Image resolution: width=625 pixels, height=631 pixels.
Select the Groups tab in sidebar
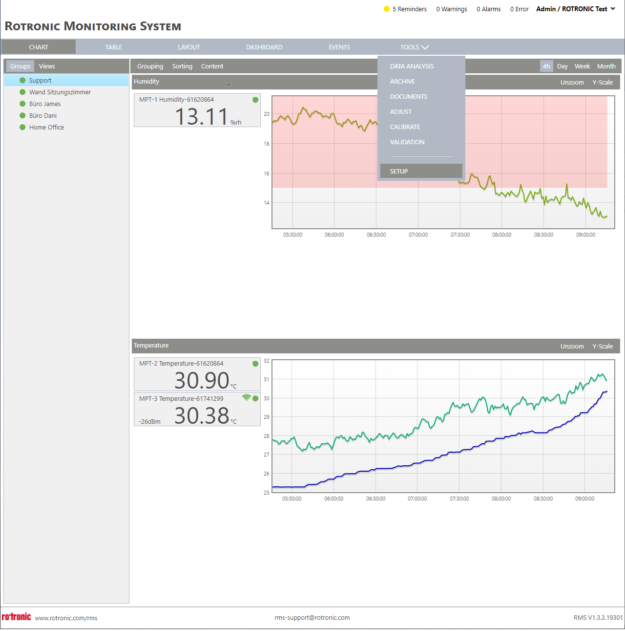(20, 66)
